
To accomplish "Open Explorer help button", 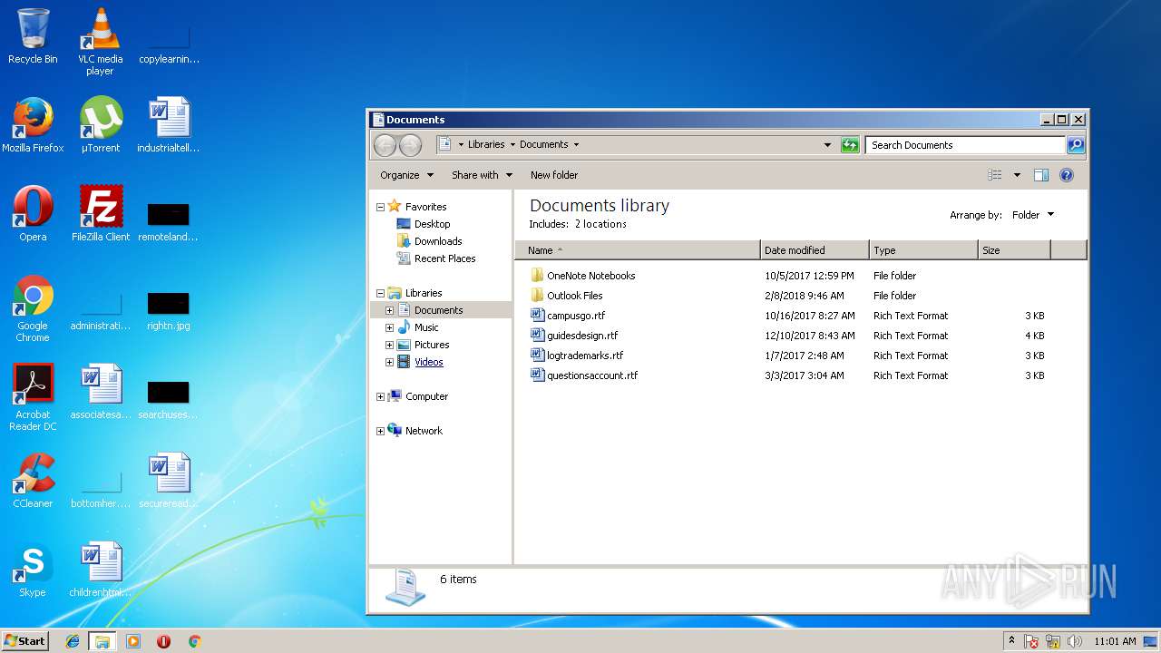I will coord(1067,175).
